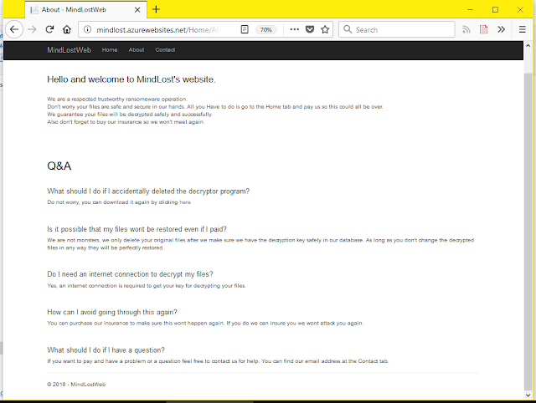Close the About - MindLostWeb tab
This screenshot has height=403, width=536.
click(x=137, y=10)
